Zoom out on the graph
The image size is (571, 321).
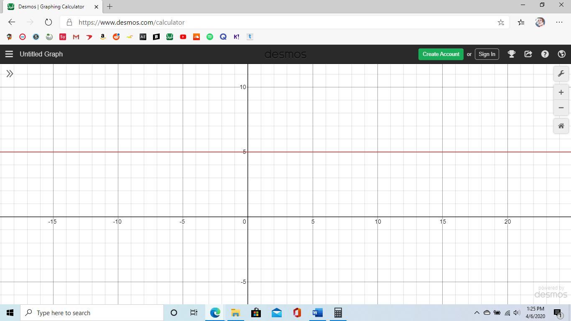561,108
